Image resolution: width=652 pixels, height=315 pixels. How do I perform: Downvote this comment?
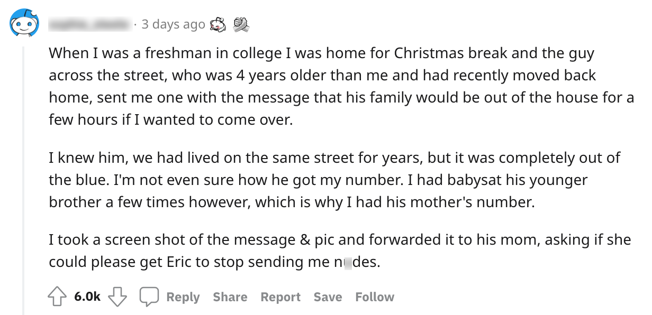click(118, 297)
